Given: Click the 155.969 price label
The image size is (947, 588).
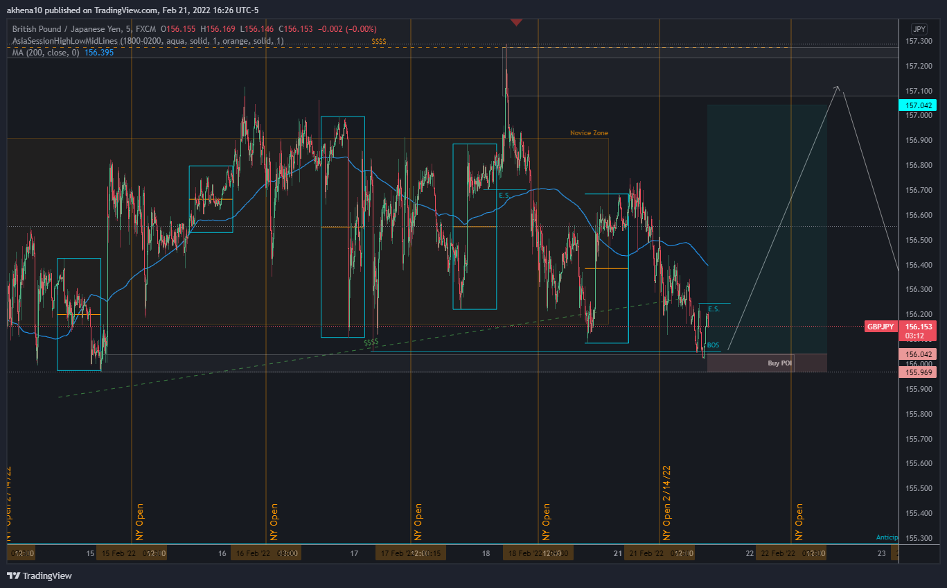Looking at the screenshot, I should point(917,372).
